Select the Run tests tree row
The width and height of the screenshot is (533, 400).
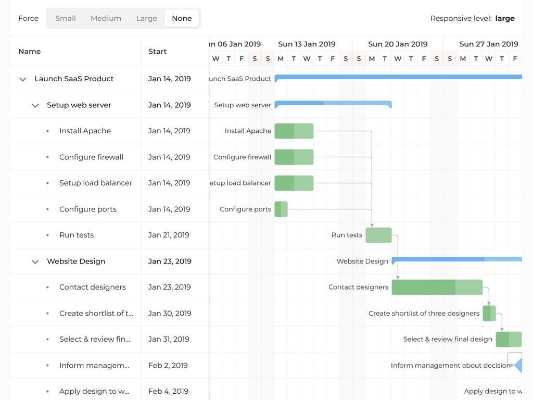(77, 235)
